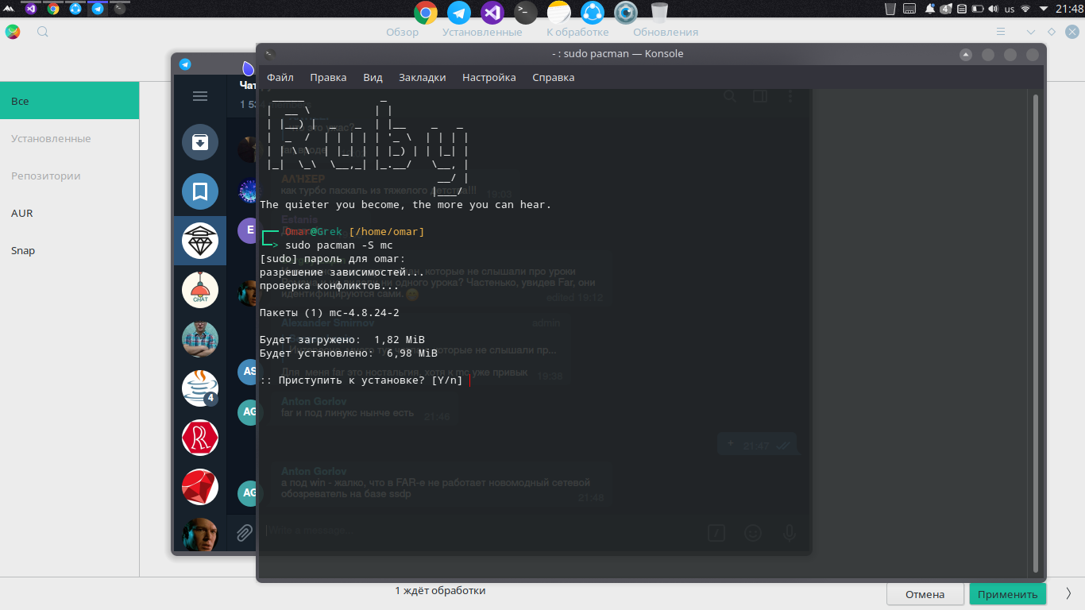The height and width of the screenshot is (610, 1085).
Task: Open the Java chat with 4 unread
Action: [200, 388]
